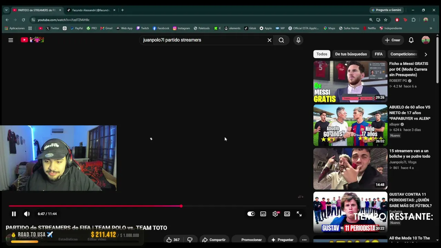
Task: Open the 'Abuelo 60 años' video thumbnail
Action: pyautogui.click(x=350, y=125)
